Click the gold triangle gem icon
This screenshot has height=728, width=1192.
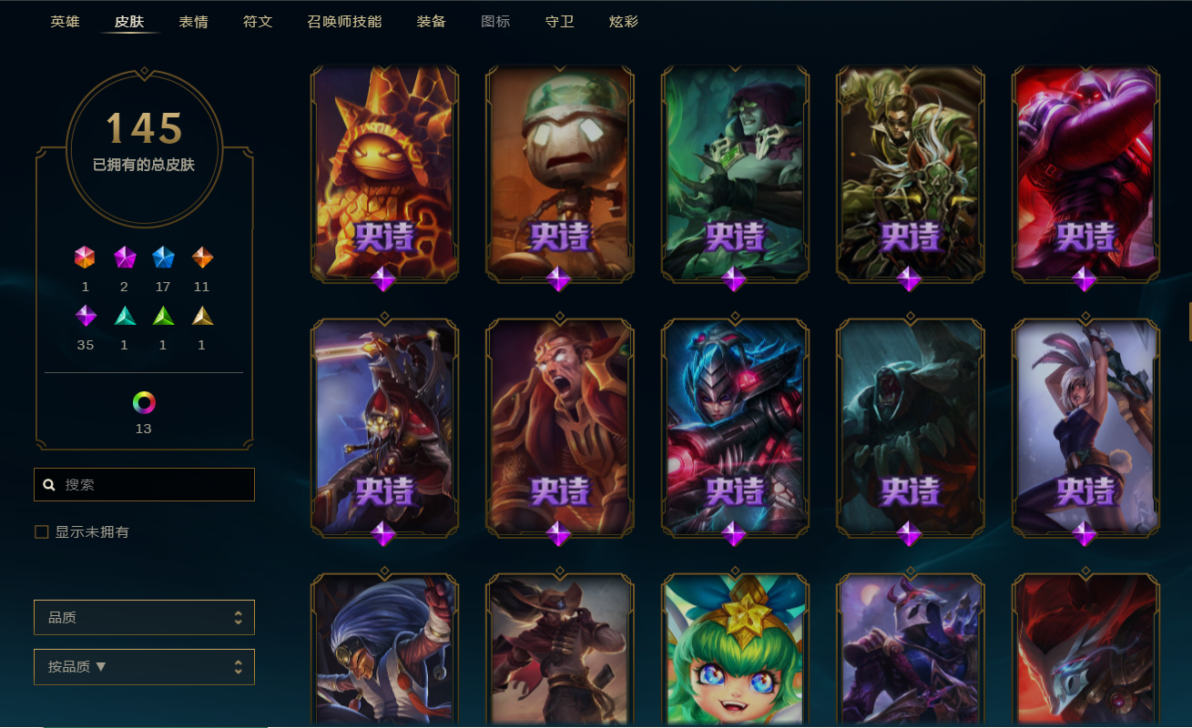click(x=202, y=316)
